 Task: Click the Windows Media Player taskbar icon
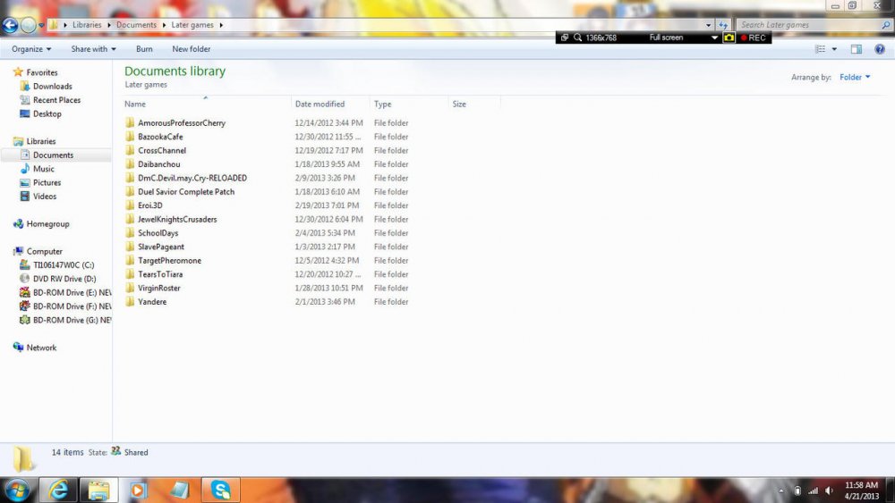(x=138, y=490)
